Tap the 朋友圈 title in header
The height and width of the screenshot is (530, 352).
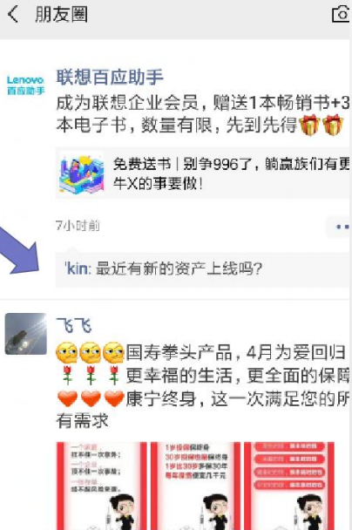[62, 15]
